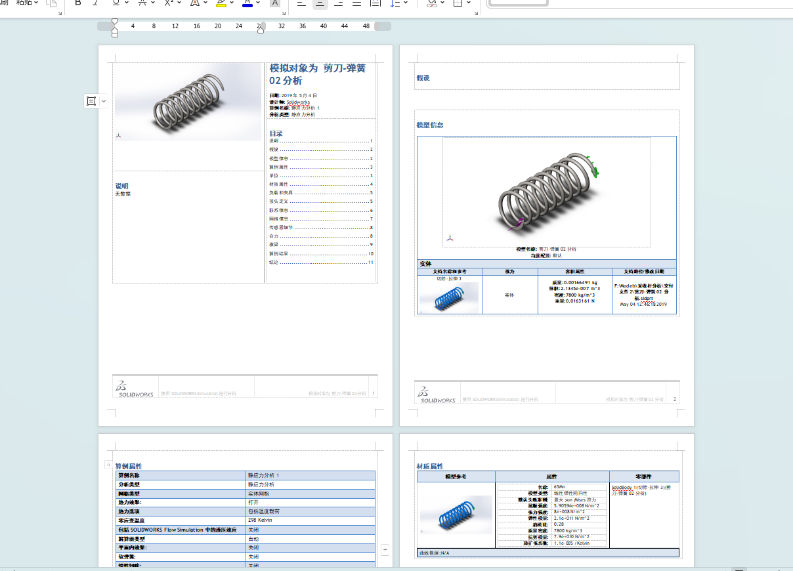Apply text effect A icon
The image size is (793, 571).
pyautogui.click(x=194, y=3)
